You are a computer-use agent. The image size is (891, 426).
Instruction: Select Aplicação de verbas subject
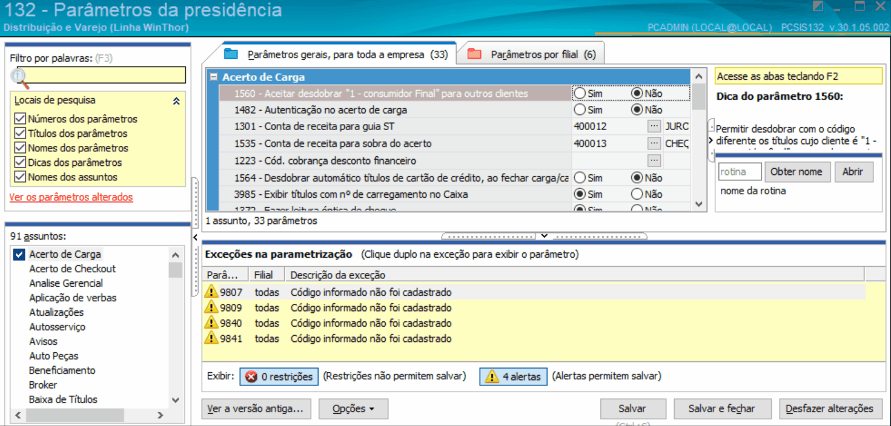point(73,298)
